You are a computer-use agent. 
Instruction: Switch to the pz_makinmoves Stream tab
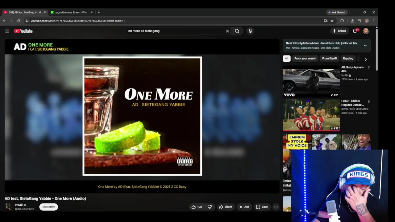72,12
